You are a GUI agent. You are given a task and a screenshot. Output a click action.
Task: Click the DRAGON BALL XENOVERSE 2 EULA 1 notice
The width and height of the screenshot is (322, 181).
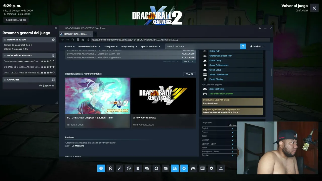click(x=232, y=111)
